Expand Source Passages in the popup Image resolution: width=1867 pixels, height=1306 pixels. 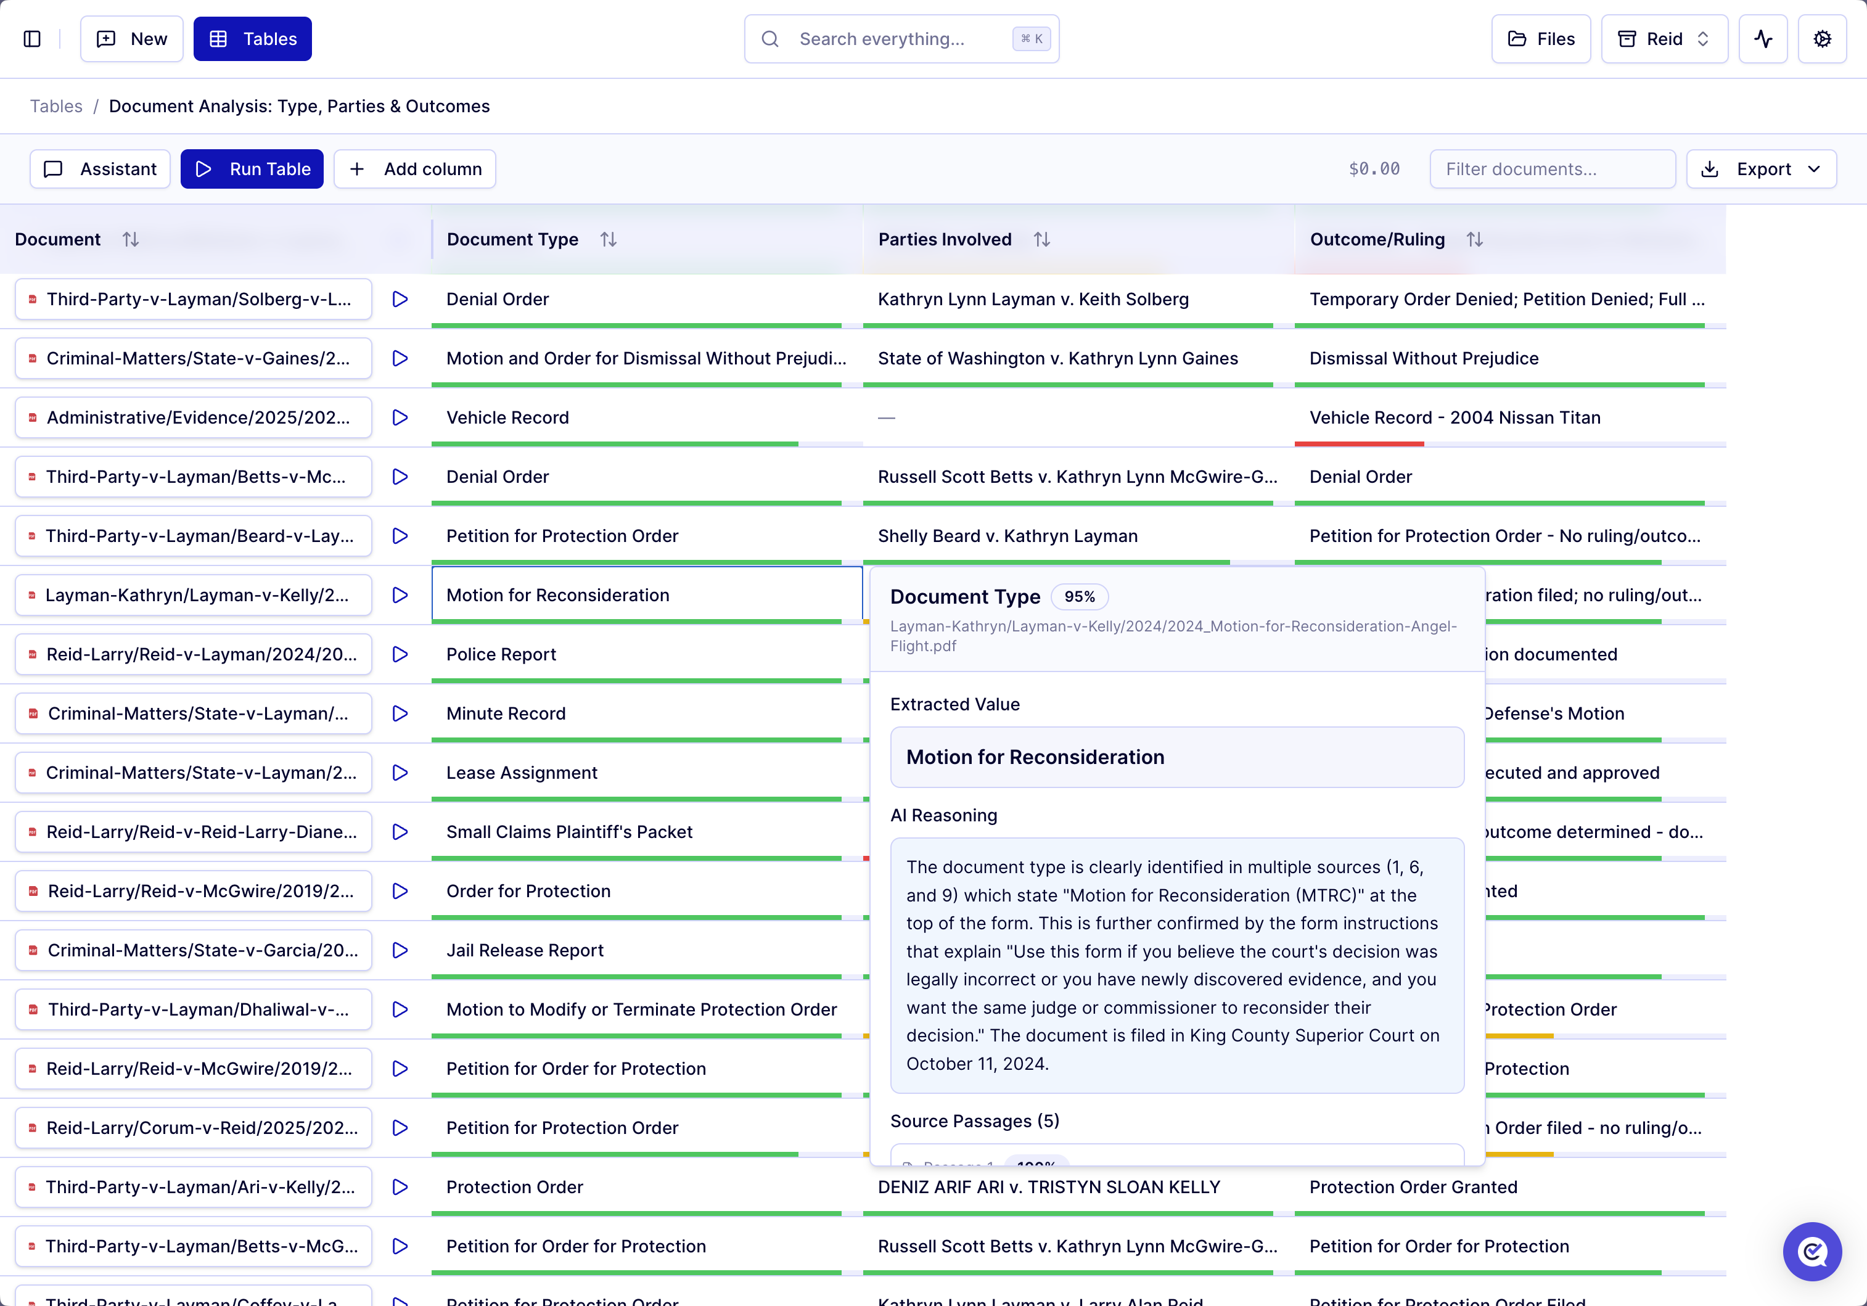tap(975, 1120)
